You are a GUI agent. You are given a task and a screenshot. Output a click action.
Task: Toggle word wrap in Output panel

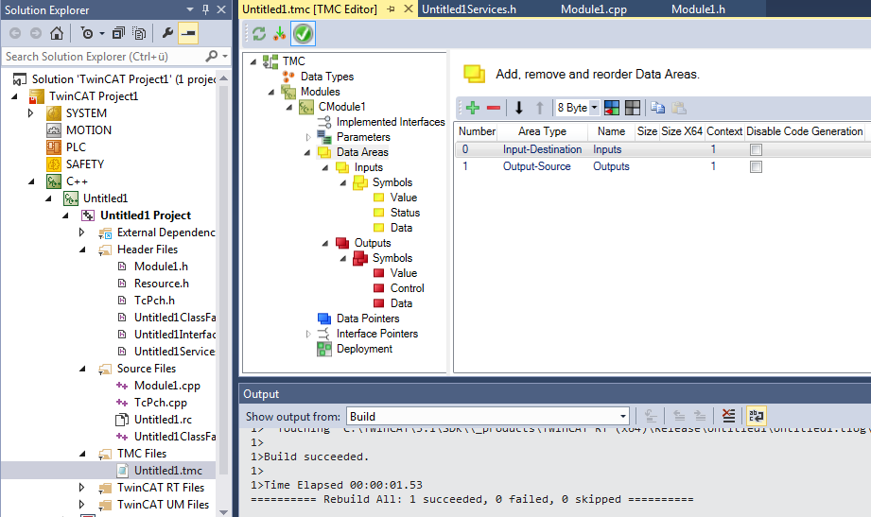[x=756, y=415]
